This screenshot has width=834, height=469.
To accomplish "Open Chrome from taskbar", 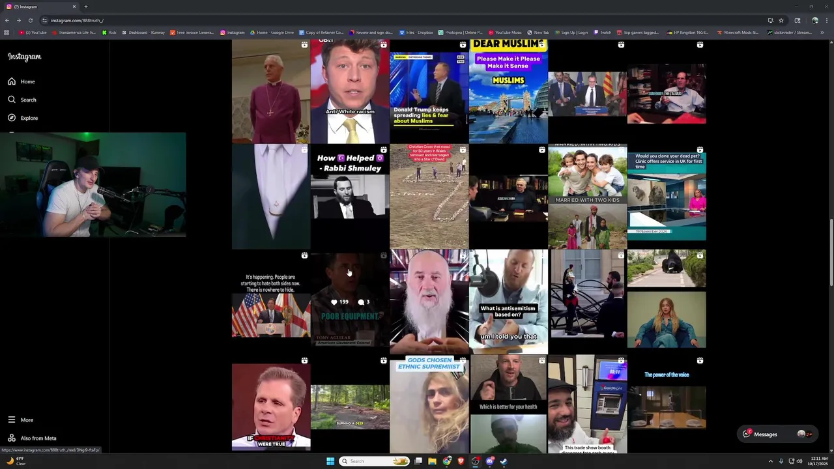I will pos(447,461).
